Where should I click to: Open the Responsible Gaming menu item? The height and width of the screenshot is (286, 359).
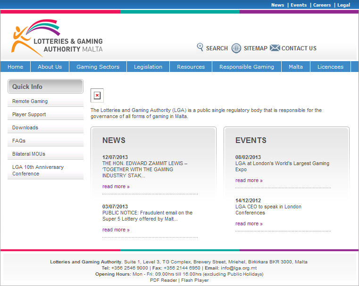pyautogui.click(x=247, y=67)
